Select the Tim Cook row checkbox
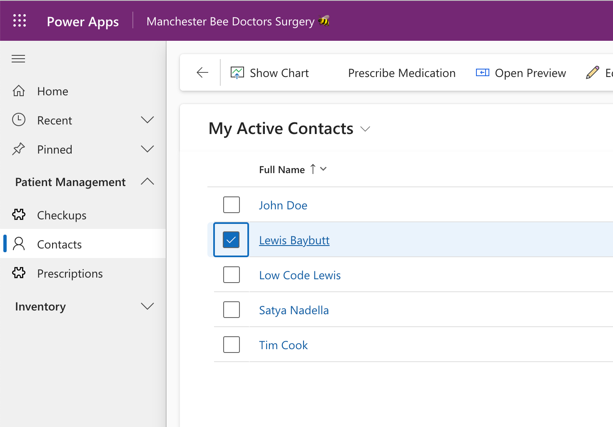 point(232,345)
